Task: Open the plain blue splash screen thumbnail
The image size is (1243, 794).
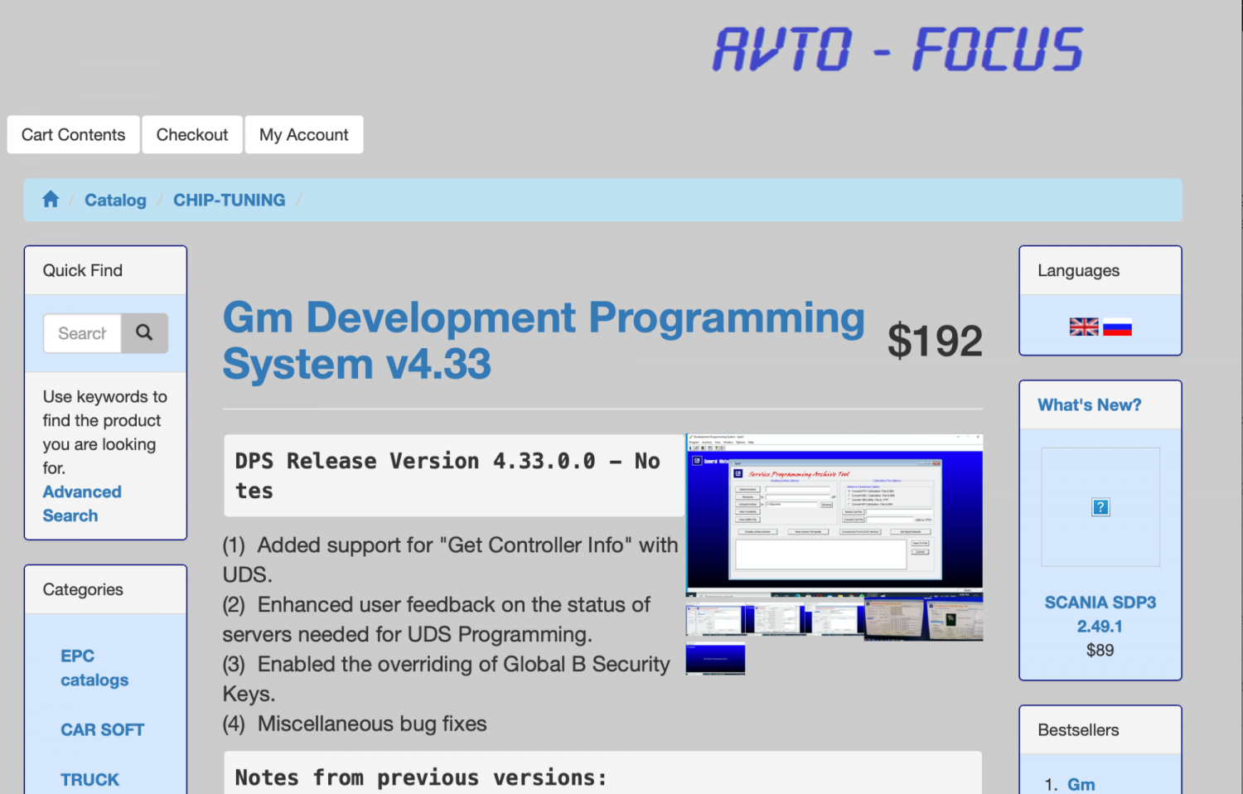Action: coord(715,658)
